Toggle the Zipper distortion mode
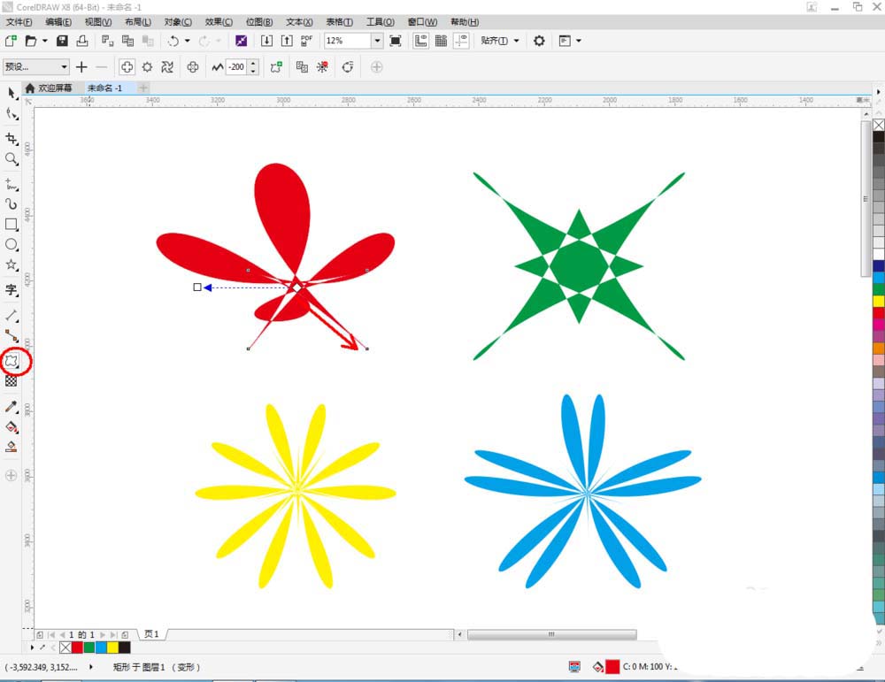Screen dimensions: 885x682 click(x=147, y=66)
